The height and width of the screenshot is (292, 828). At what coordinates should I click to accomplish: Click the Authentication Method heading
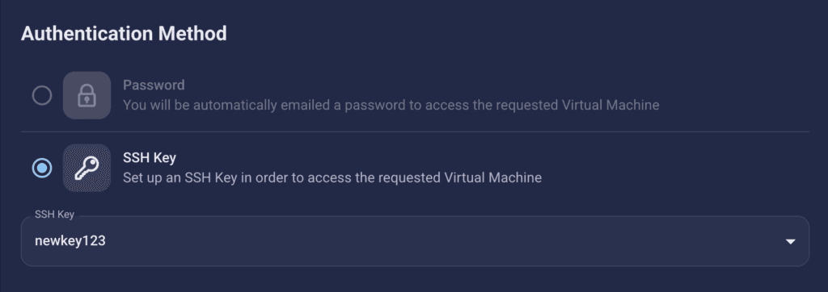124,34
